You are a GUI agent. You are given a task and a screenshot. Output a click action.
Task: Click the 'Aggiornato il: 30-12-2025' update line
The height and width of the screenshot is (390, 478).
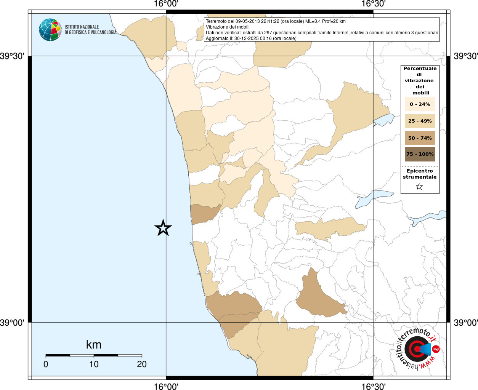tap(251, 38)
